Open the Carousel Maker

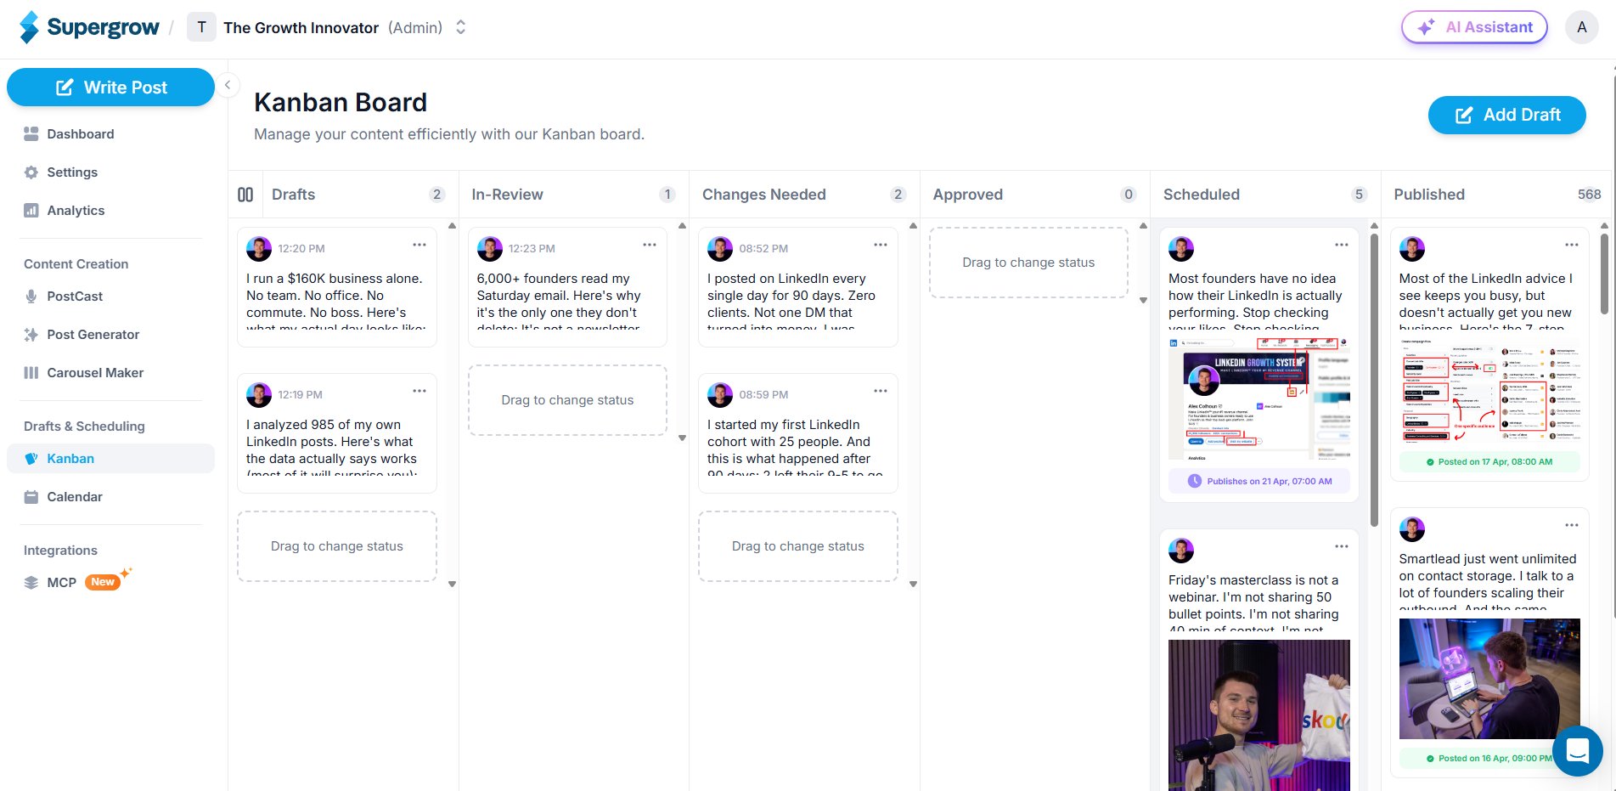pyautogui.click(x=94, y=372)
